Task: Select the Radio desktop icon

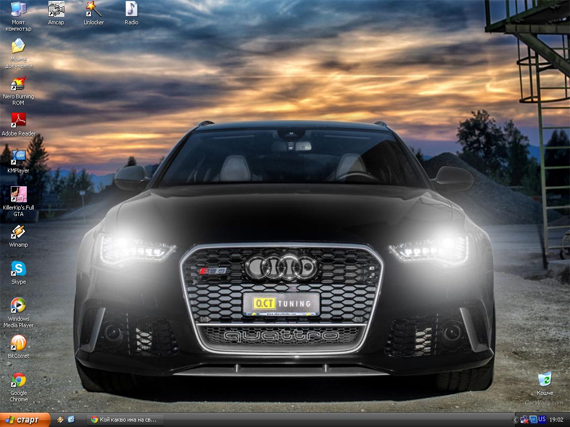Action: pyautogui.click(x=131, y=10)
